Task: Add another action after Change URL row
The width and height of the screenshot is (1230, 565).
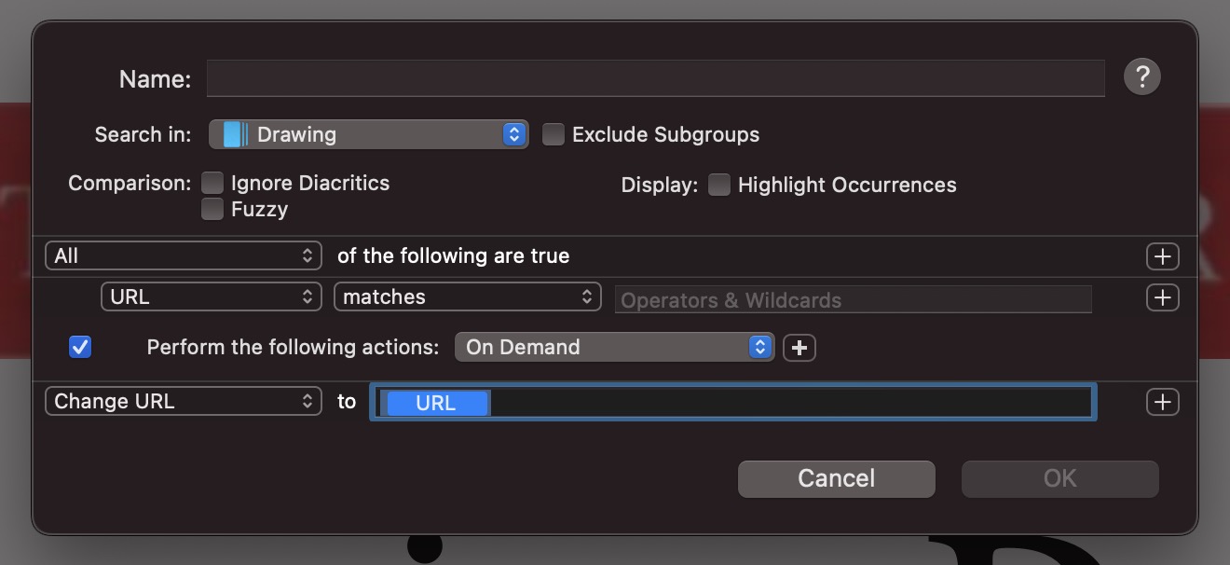Action: (x=1162, y=402)
